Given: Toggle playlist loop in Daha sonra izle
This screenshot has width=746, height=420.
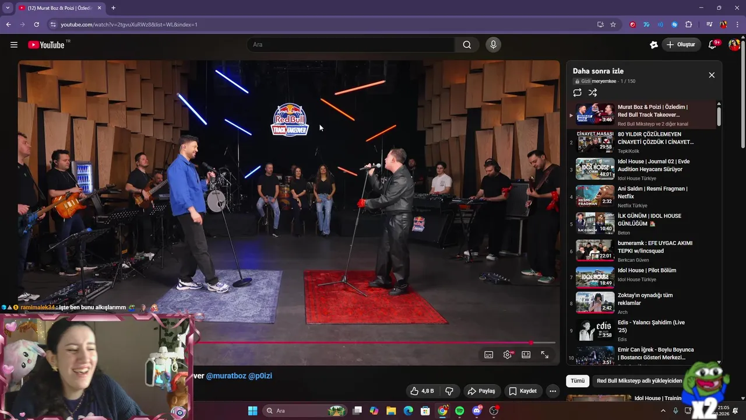Looking at the screenshot, I should [x=577, y=92].
